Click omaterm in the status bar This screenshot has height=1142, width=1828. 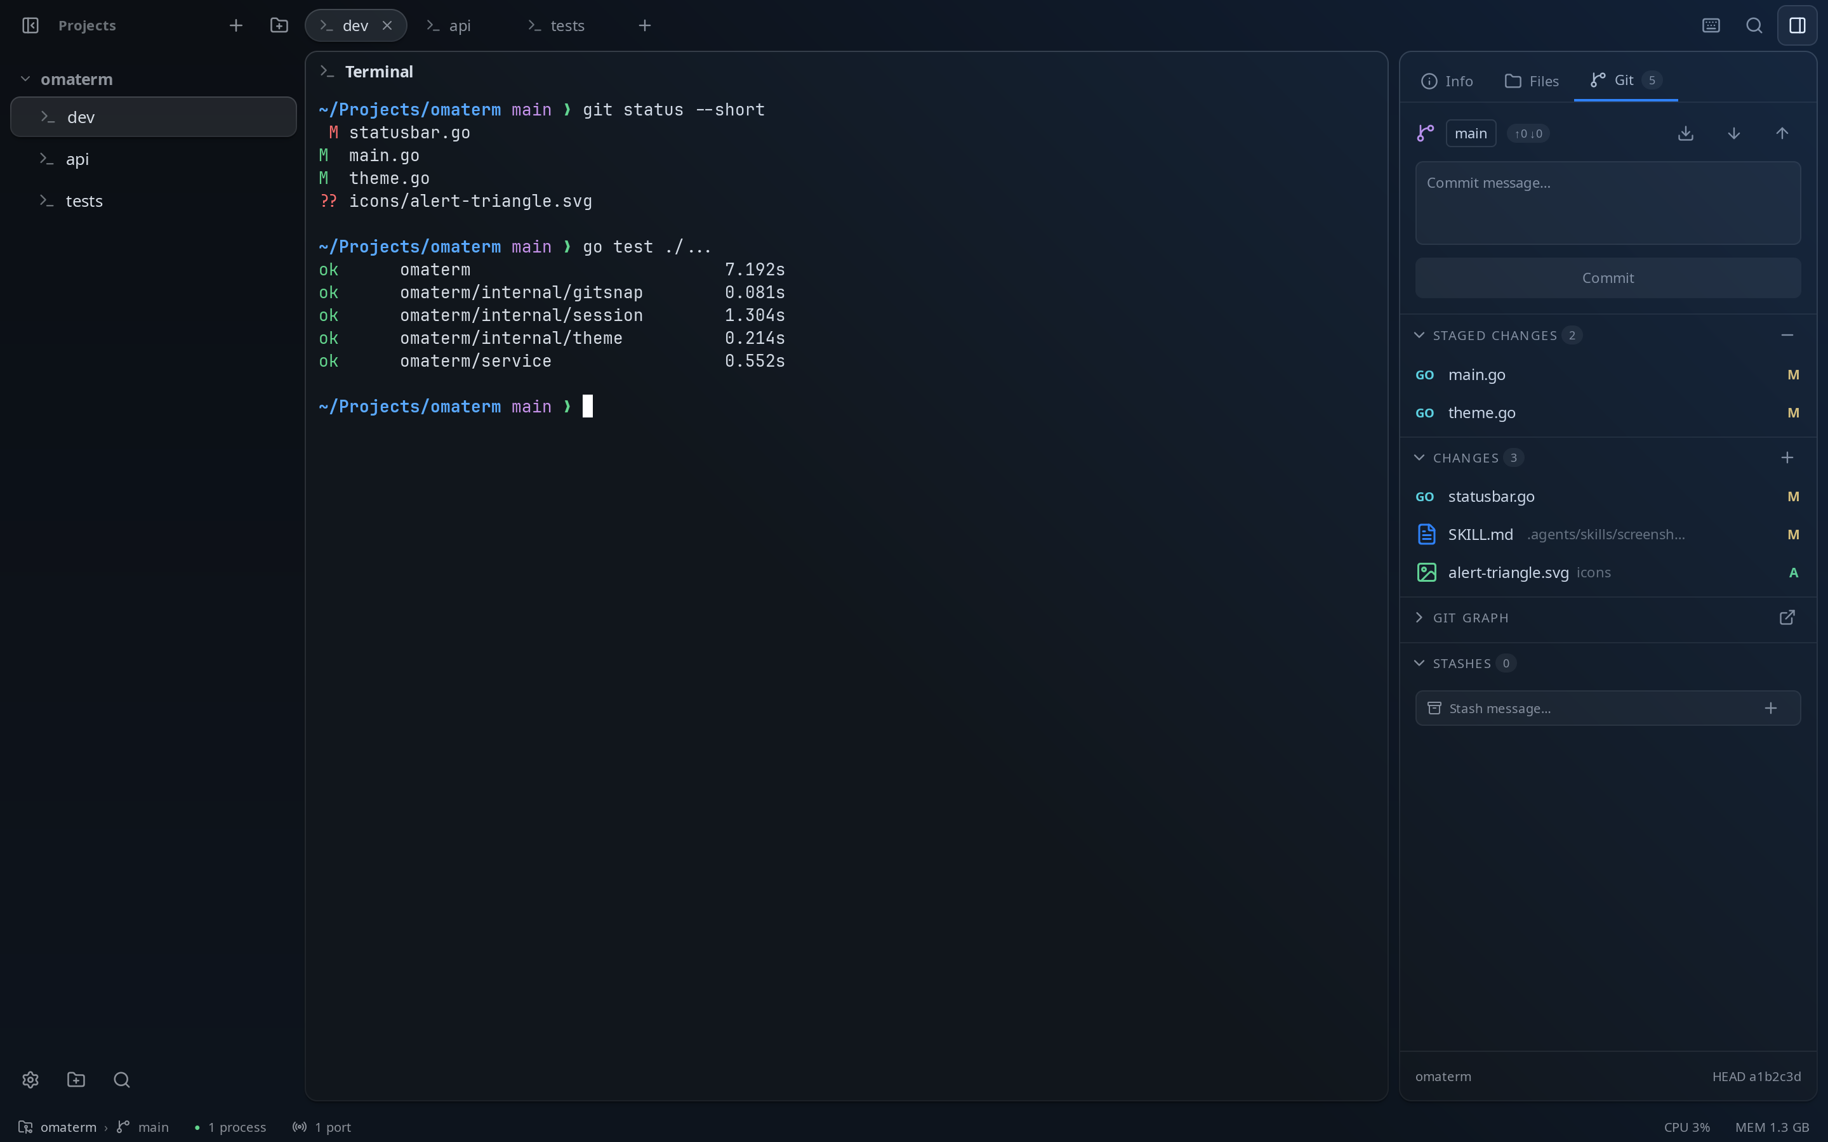pos(57,1127)
